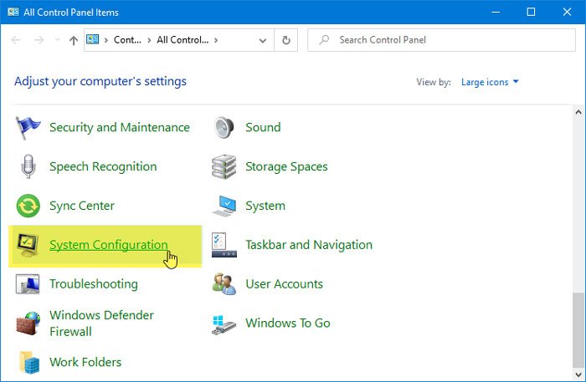The height and width of the screenshot is (382, 586).
Task: Open the Sound speaker icon
Action: click(x=224, y=128)
